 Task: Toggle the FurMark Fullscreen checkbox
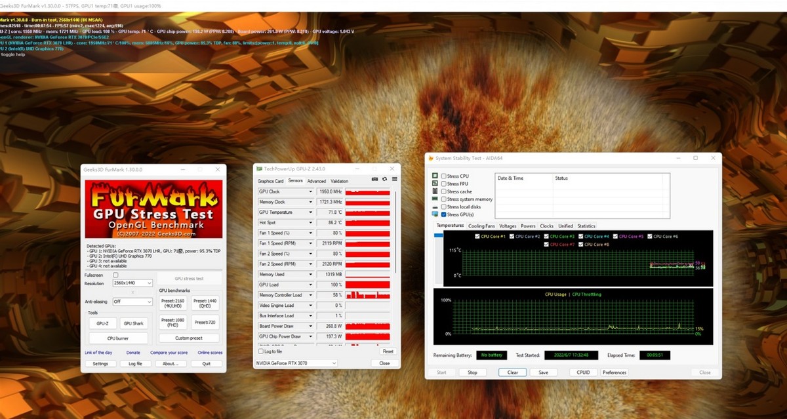tap(115, 275)
